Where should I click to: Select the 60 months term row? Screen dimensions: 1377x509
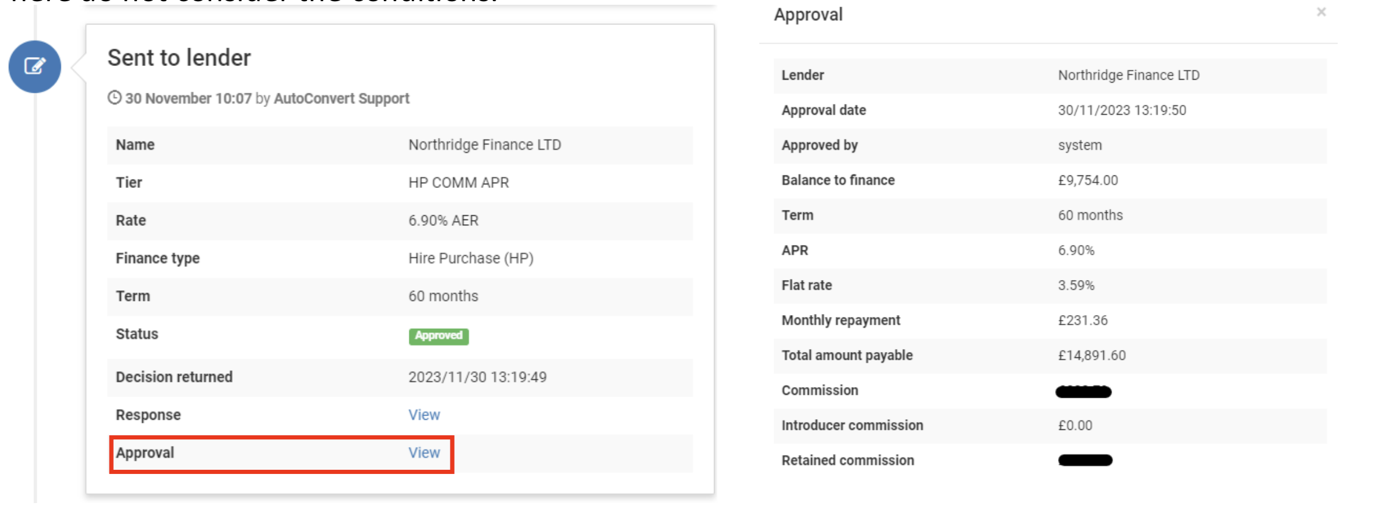tap(443, 296)
